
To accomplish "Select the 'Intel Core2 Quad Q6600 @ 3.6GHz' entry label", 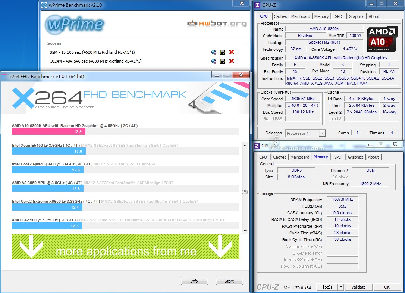I will (52, 164).
